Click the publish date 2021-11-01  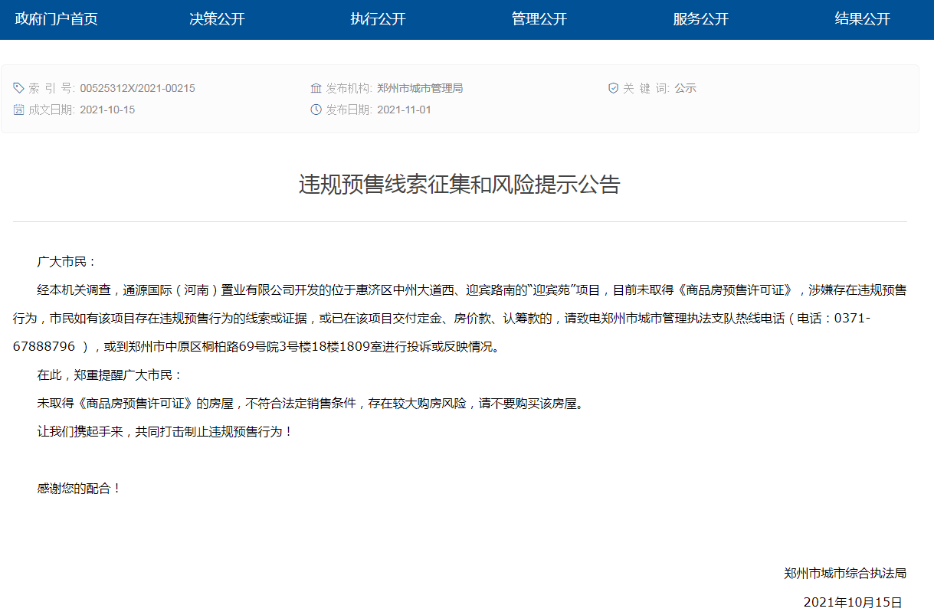pyautogui.click(x=404, y=110)
